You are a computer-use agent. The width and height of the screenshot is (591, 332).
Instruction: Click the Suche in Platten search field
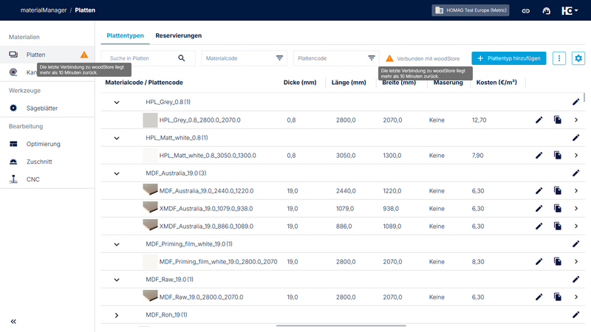pyautogui.click(x=148, y=58)
